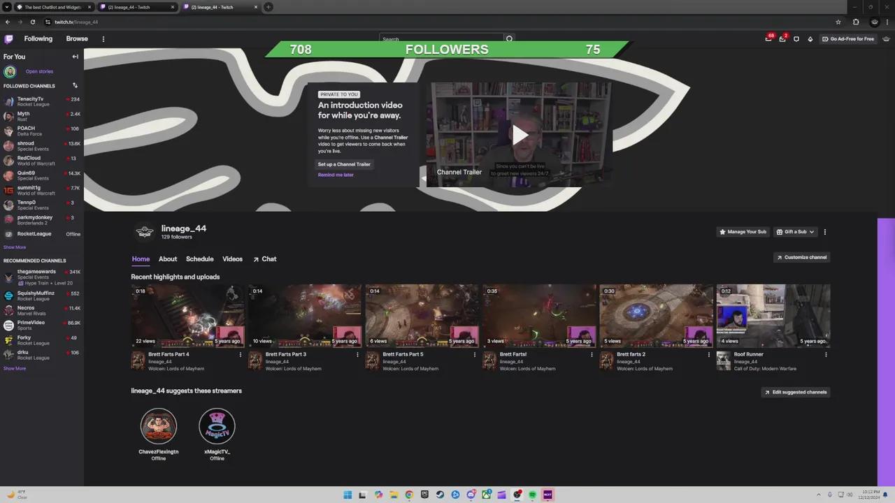This screenshot has width=895, height=503.
Task: Open the Chrome tab search dropdown
Action: coord(7,7)
